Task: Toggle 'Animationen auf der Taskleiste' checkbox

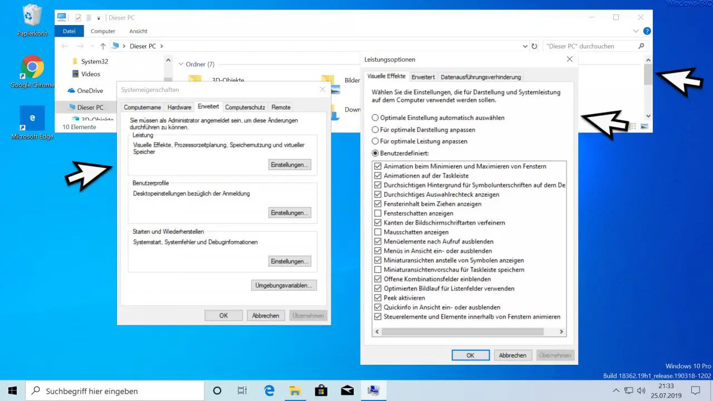Action: pos(378,176)
